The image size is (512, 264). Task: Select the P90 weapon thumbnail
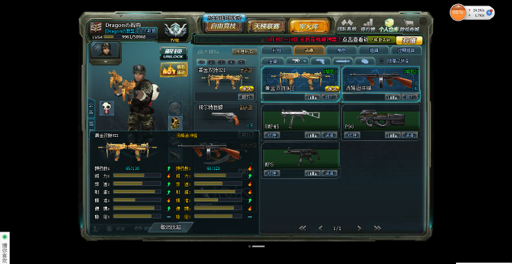click(381, 118)
